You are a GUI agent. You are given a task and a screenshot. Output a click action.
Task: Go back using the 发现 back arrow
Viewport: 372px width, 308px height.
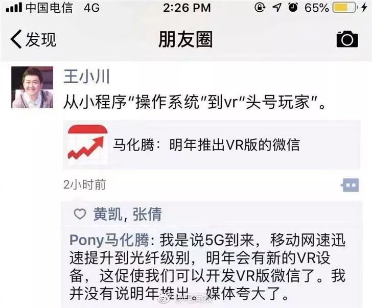click(x=16, y=39)
